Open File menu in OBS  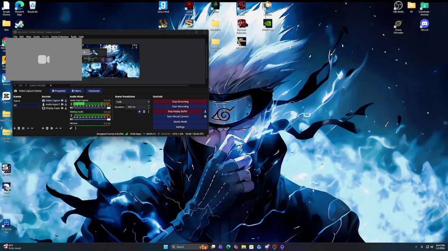pos(15,37)
